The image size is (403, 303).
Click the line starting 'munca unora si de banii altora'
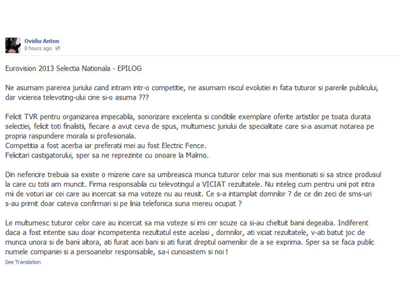[189, 242]
